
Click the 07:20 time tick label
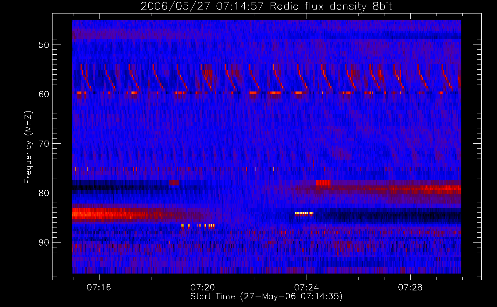[203, 288]
